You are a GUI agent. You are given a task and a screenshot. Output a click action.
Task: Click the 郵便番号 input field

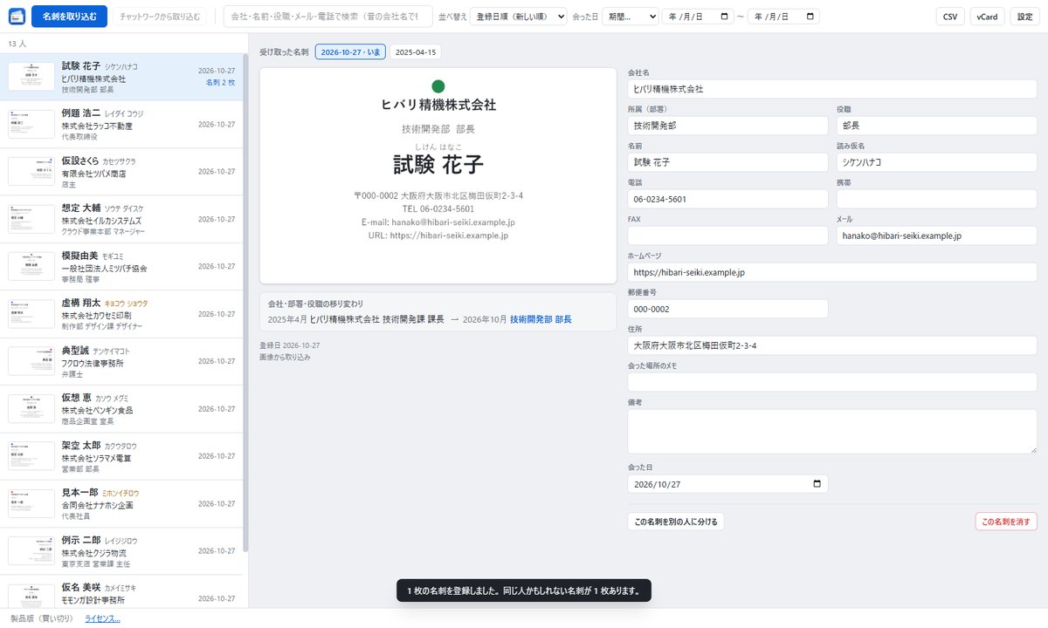[x=727, y=309]
